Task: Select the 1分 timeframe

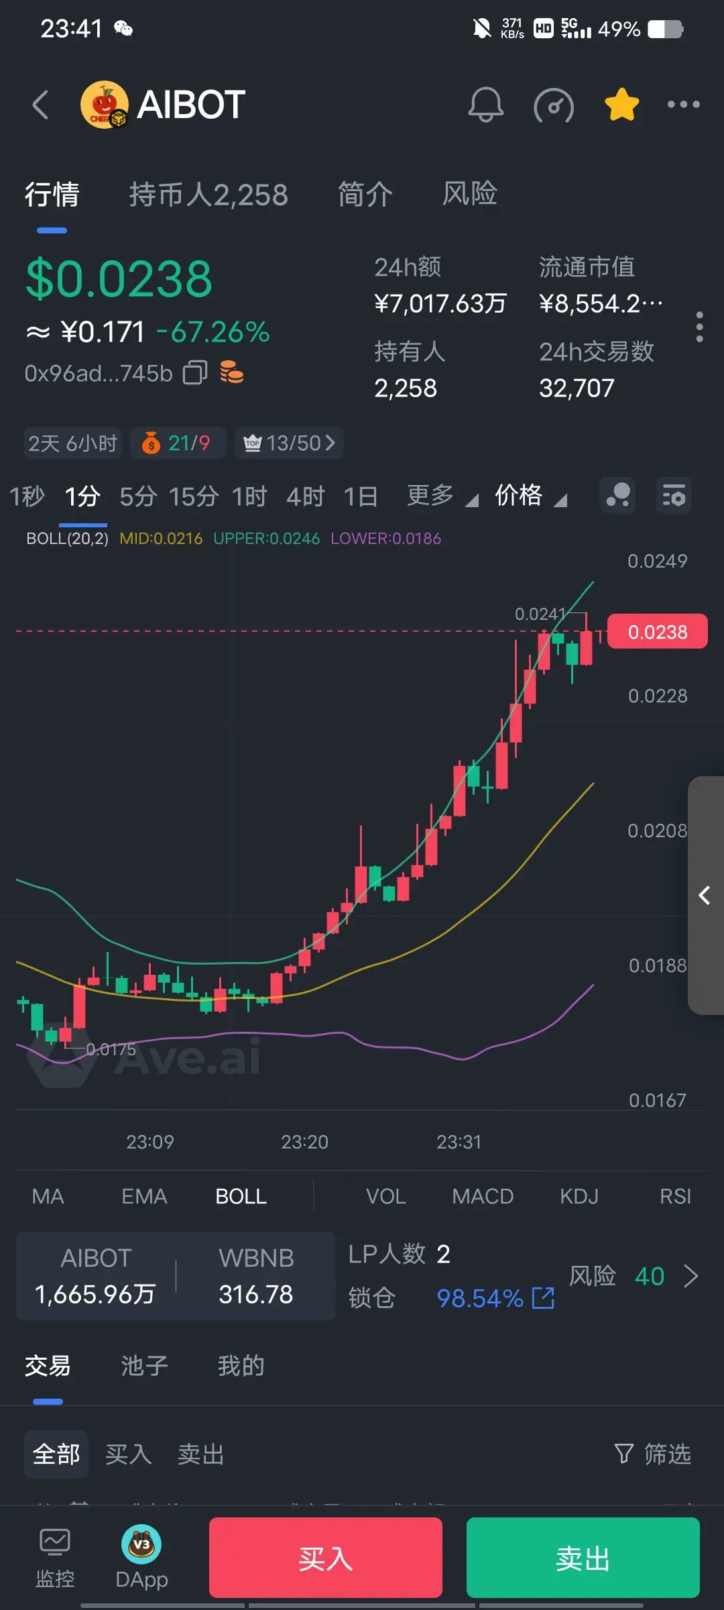Action: (x=82, y=496)
